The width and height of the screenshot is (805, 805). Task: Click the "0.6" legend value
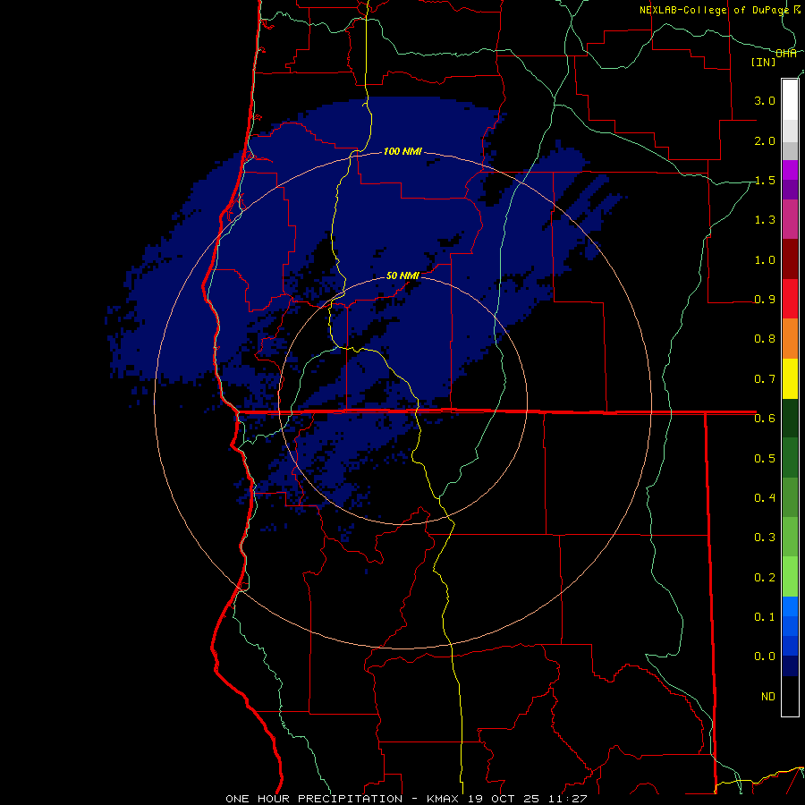click(x=765, y=419)
